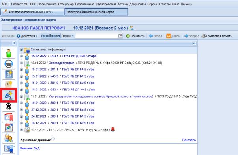This screenshot has height=155, width=238.
Task: Click the folder icon of Сигнальная информация
Action: [27, 50]
